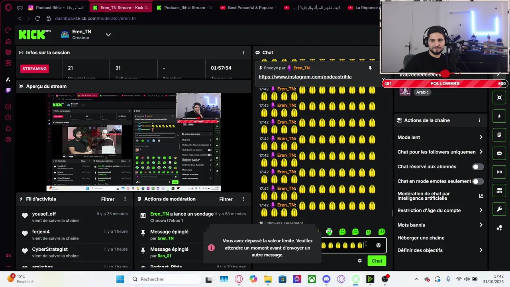
Task: Open the Windows Start menu
Action: coord(120,279)
